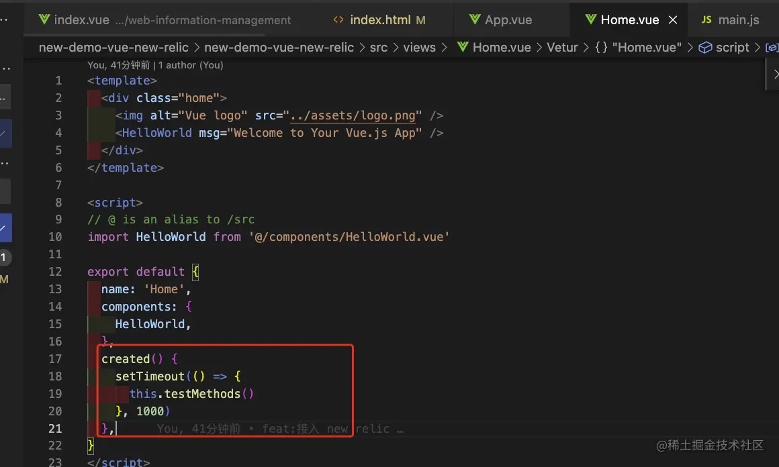Click line number 12 in the gutter
Image resolution: width=779 pixels, height=467 pixels.
55,272
